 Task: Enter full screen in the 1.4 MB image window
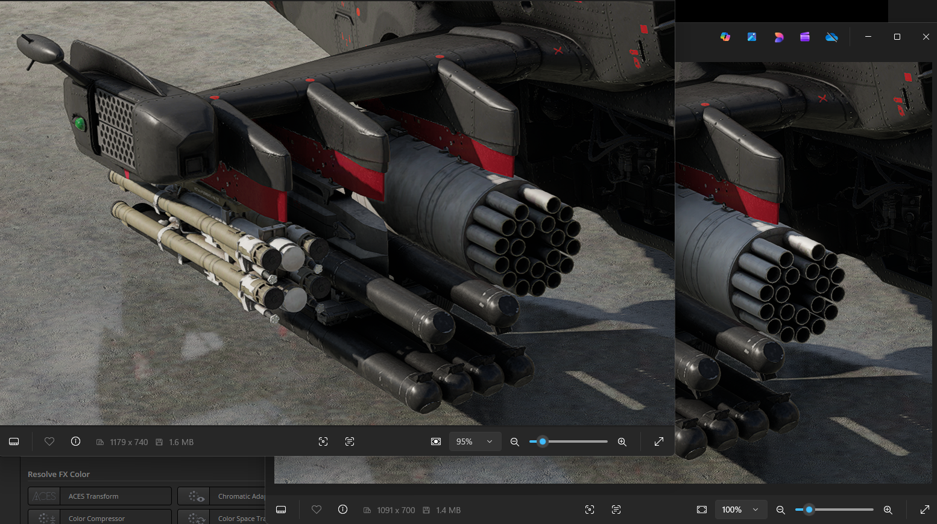925,510
